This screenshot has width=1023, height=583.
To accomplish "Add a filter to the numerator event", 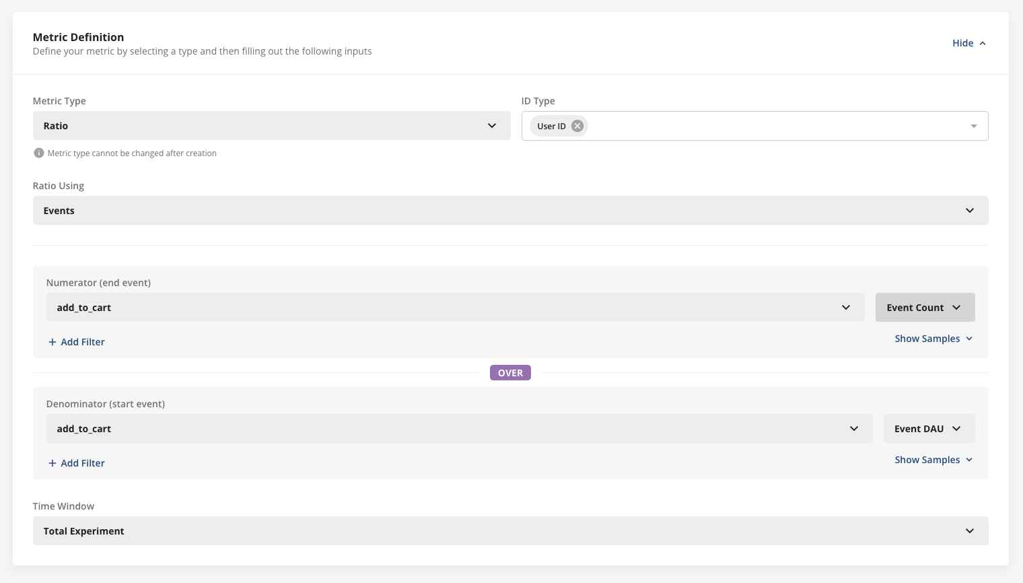I will 76,341.
